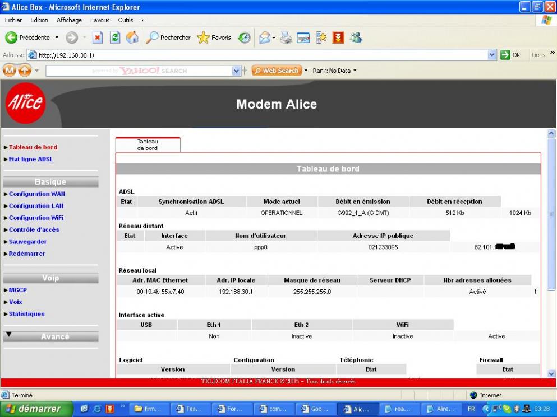Image resolution: width=557 pixels, height=417 pixels.
Task: Click the Print icon in toolbar
Action: (x=286, y=38)
